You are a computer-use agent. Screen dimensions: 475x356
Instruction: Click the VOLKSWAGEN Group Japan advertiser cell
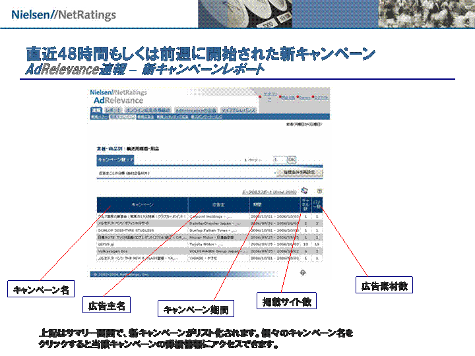coord(218,251)
